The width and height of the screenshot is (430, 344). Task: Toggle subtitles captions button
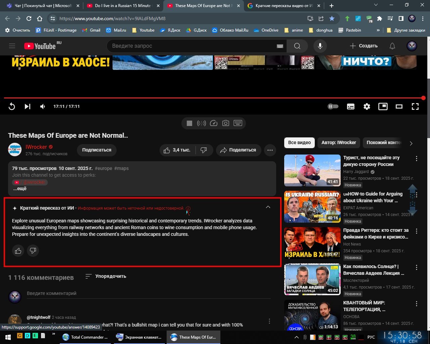(351, 106)
